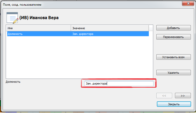The image size is (196, 114).
Task: Click the Должность label below the list
Action: click(x=13, y=82)
